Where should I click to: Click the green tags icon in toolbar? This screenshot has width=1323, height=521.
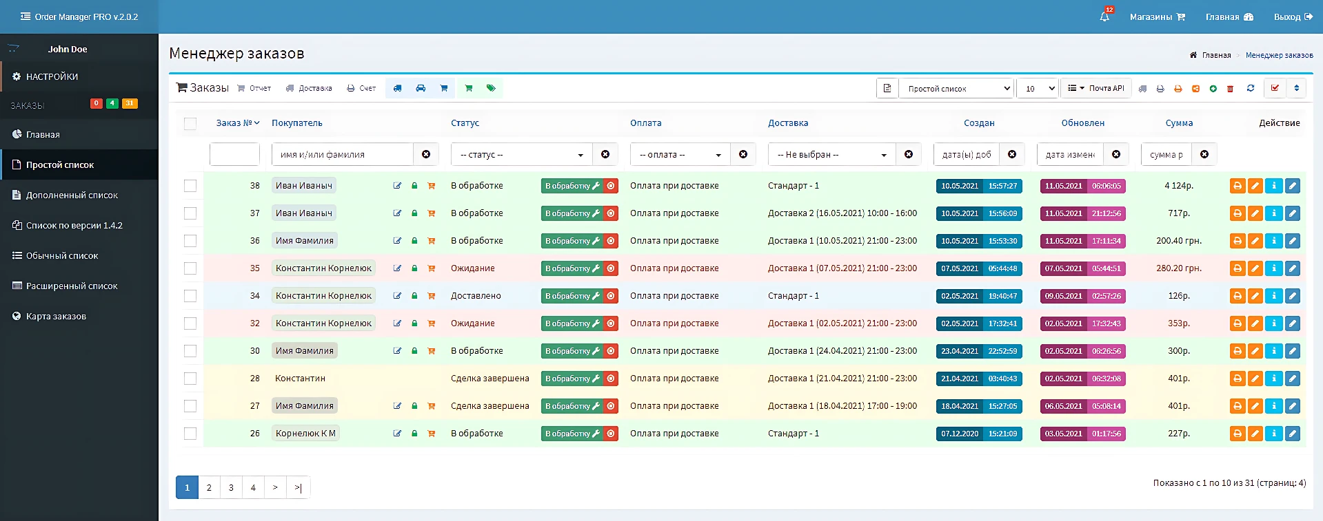click(x=491, y=88)
